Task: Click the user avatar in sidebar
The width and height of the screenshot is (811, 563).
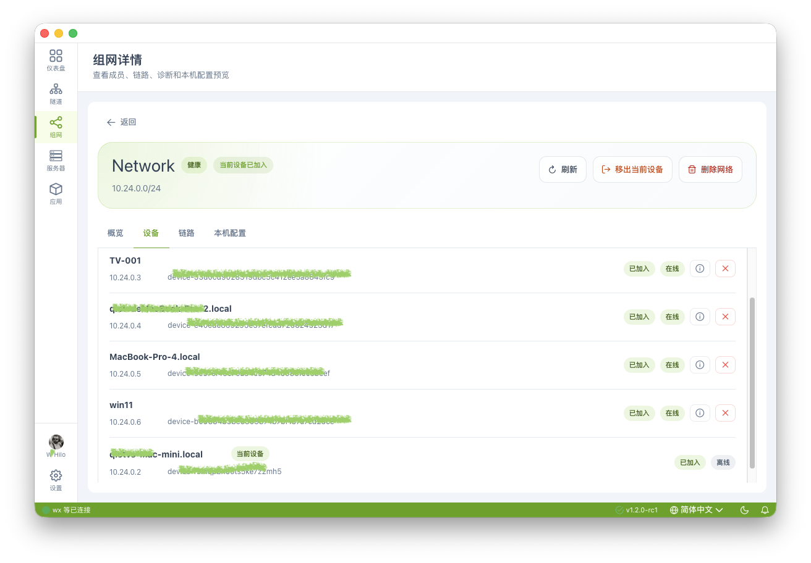Action: coord(56,442)
